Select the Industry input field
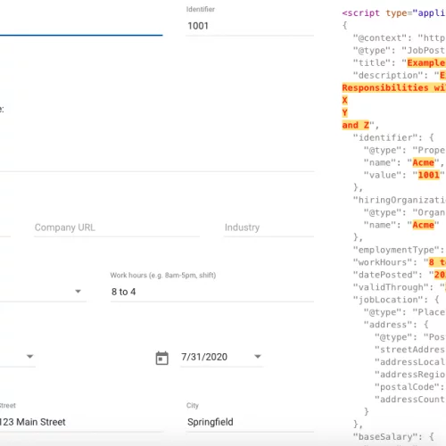This screenshot has width=446, height=446. click(x=268, y=227)
